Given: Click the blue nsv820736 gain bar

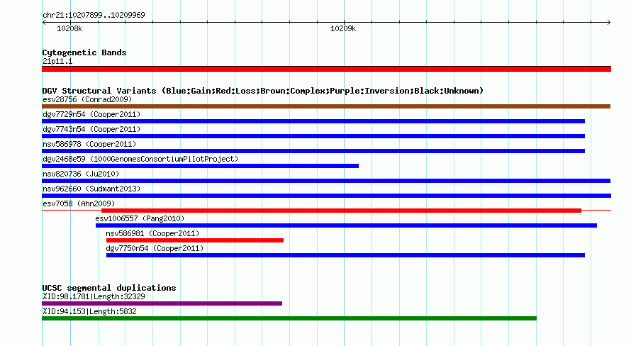Looking at the screenshot, I should pyautogui.click(x=326, y=181).
